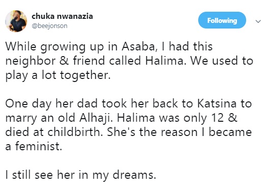Screen dimensions: 265x190
Task: Open the @beejonson handle link
Action: tap(49, 26)
